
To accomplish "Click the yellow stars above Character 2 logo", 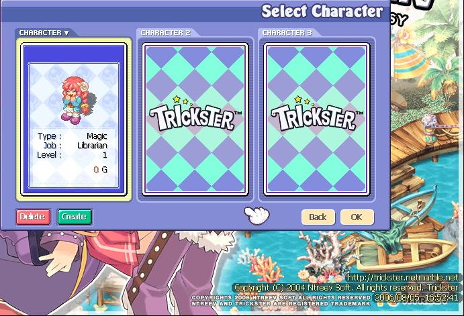I will tap(182, 101).
